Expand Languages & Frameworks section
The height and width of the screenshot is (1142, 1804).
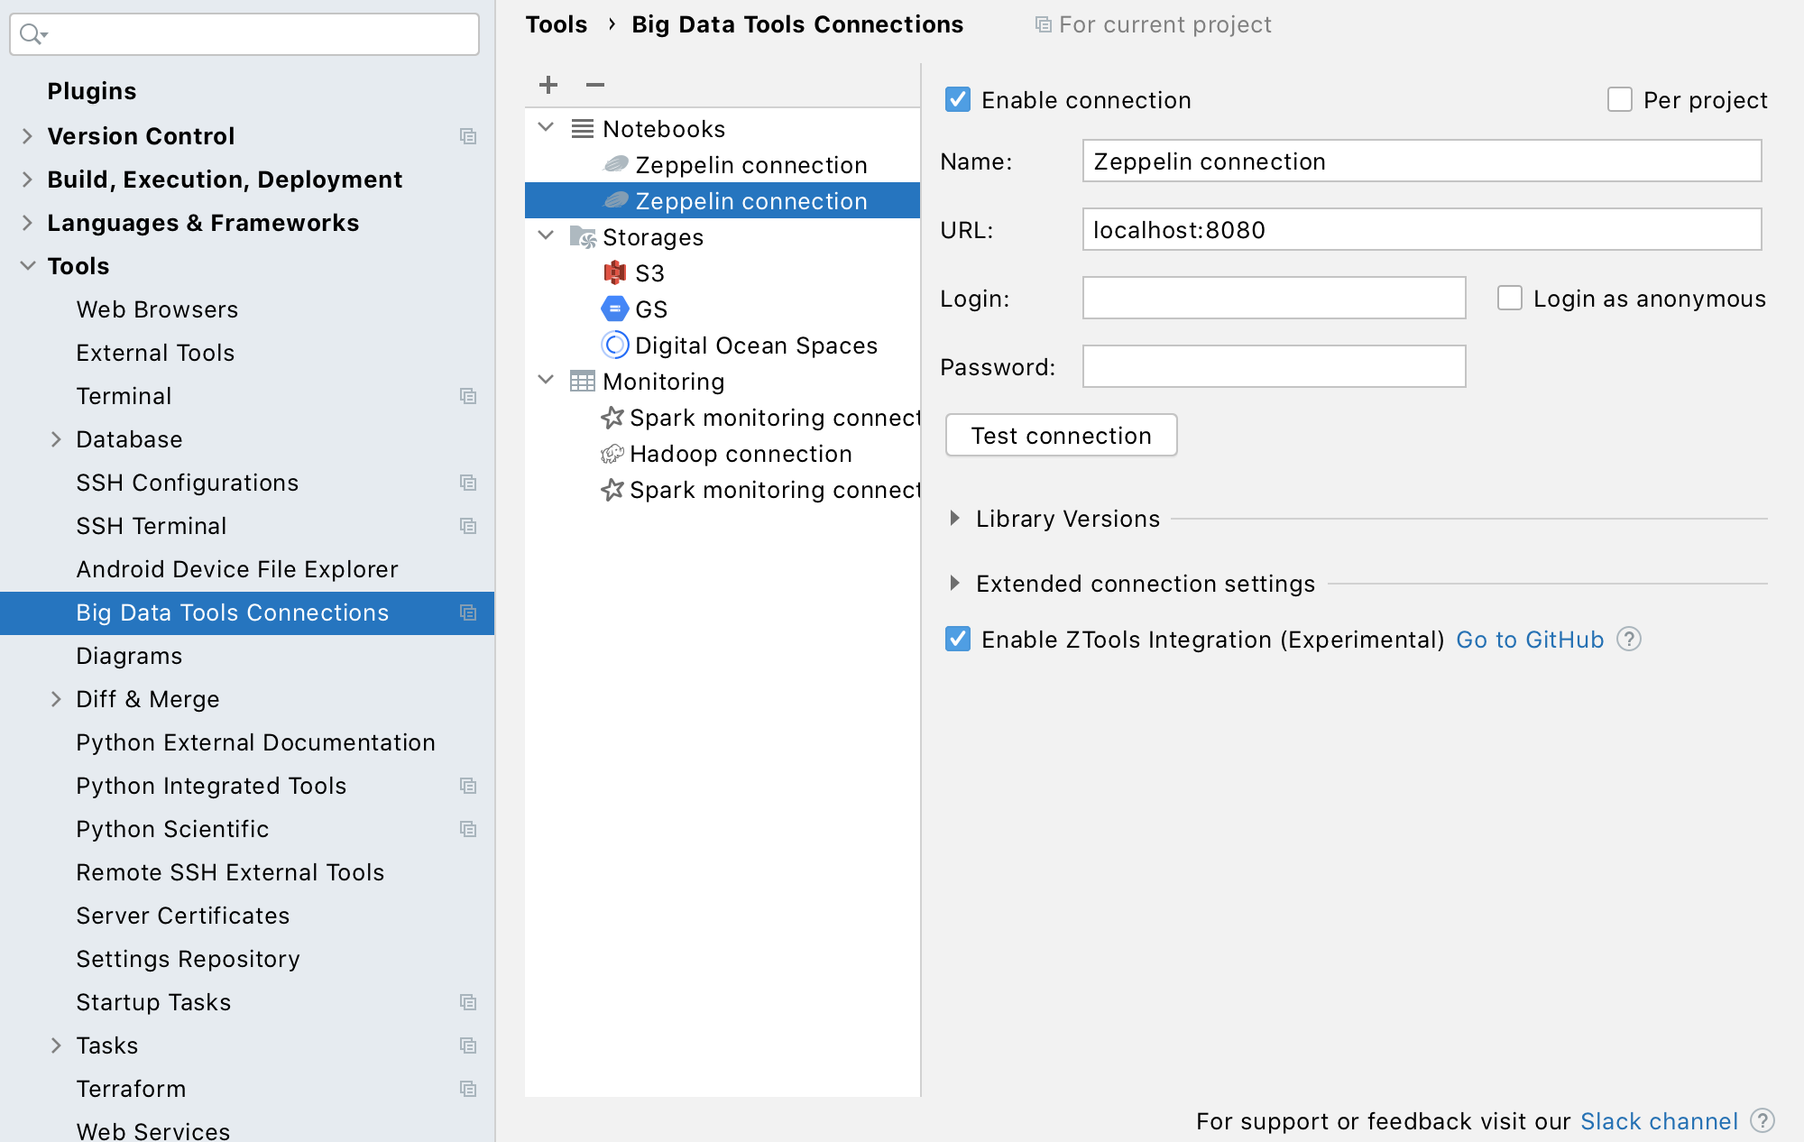(27, 223)
